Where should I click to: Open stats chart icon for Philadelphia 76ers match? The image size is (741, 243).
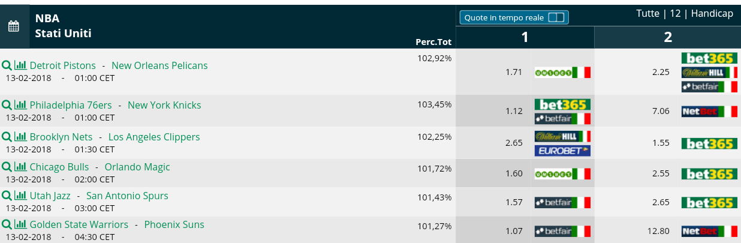20,105
